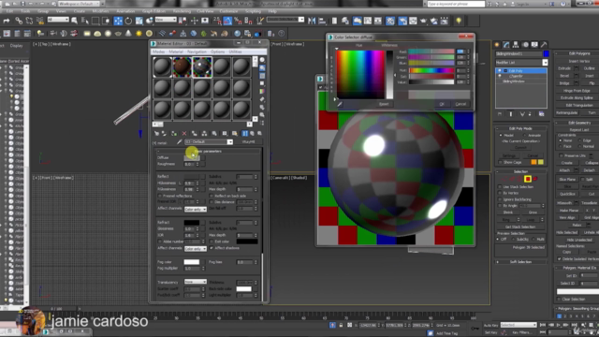
Task: Click the Render teapot icon in toolbar
Action: click(423, 21)
